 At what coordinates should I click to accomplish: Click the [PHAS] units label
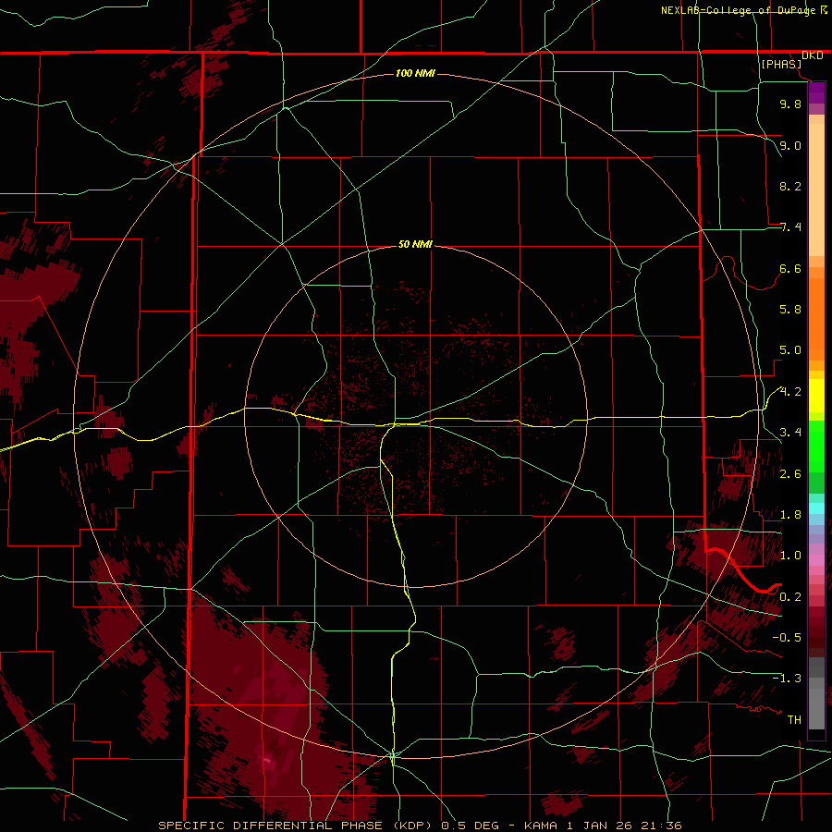click(x=781, y=65)
